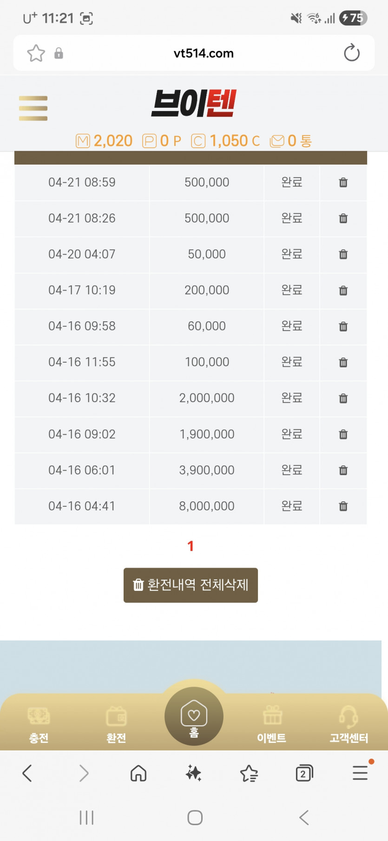This screenshot has height=841, width=388.
Task: Go to 홈 center button
Action: (194, 716)
